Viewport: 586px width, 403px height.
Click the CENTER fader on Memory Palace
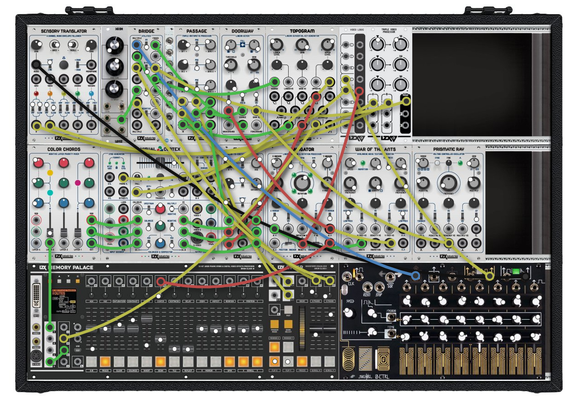click(160, 339)
